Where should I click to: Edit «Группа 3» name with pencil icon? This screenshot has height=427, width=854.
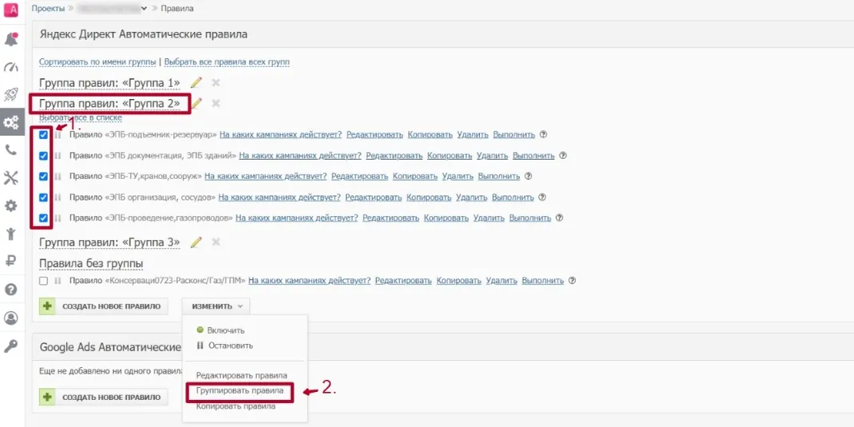[x=196, y=242]
